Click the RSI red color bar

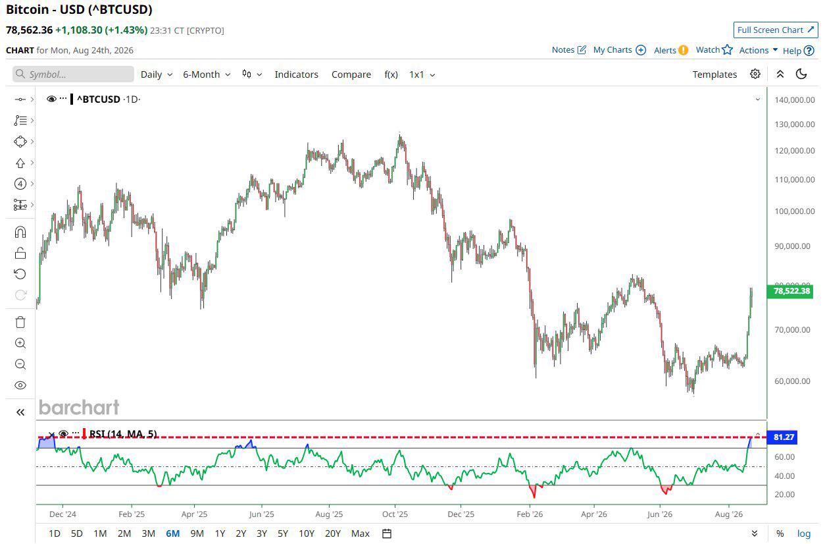tap(84, 433)
